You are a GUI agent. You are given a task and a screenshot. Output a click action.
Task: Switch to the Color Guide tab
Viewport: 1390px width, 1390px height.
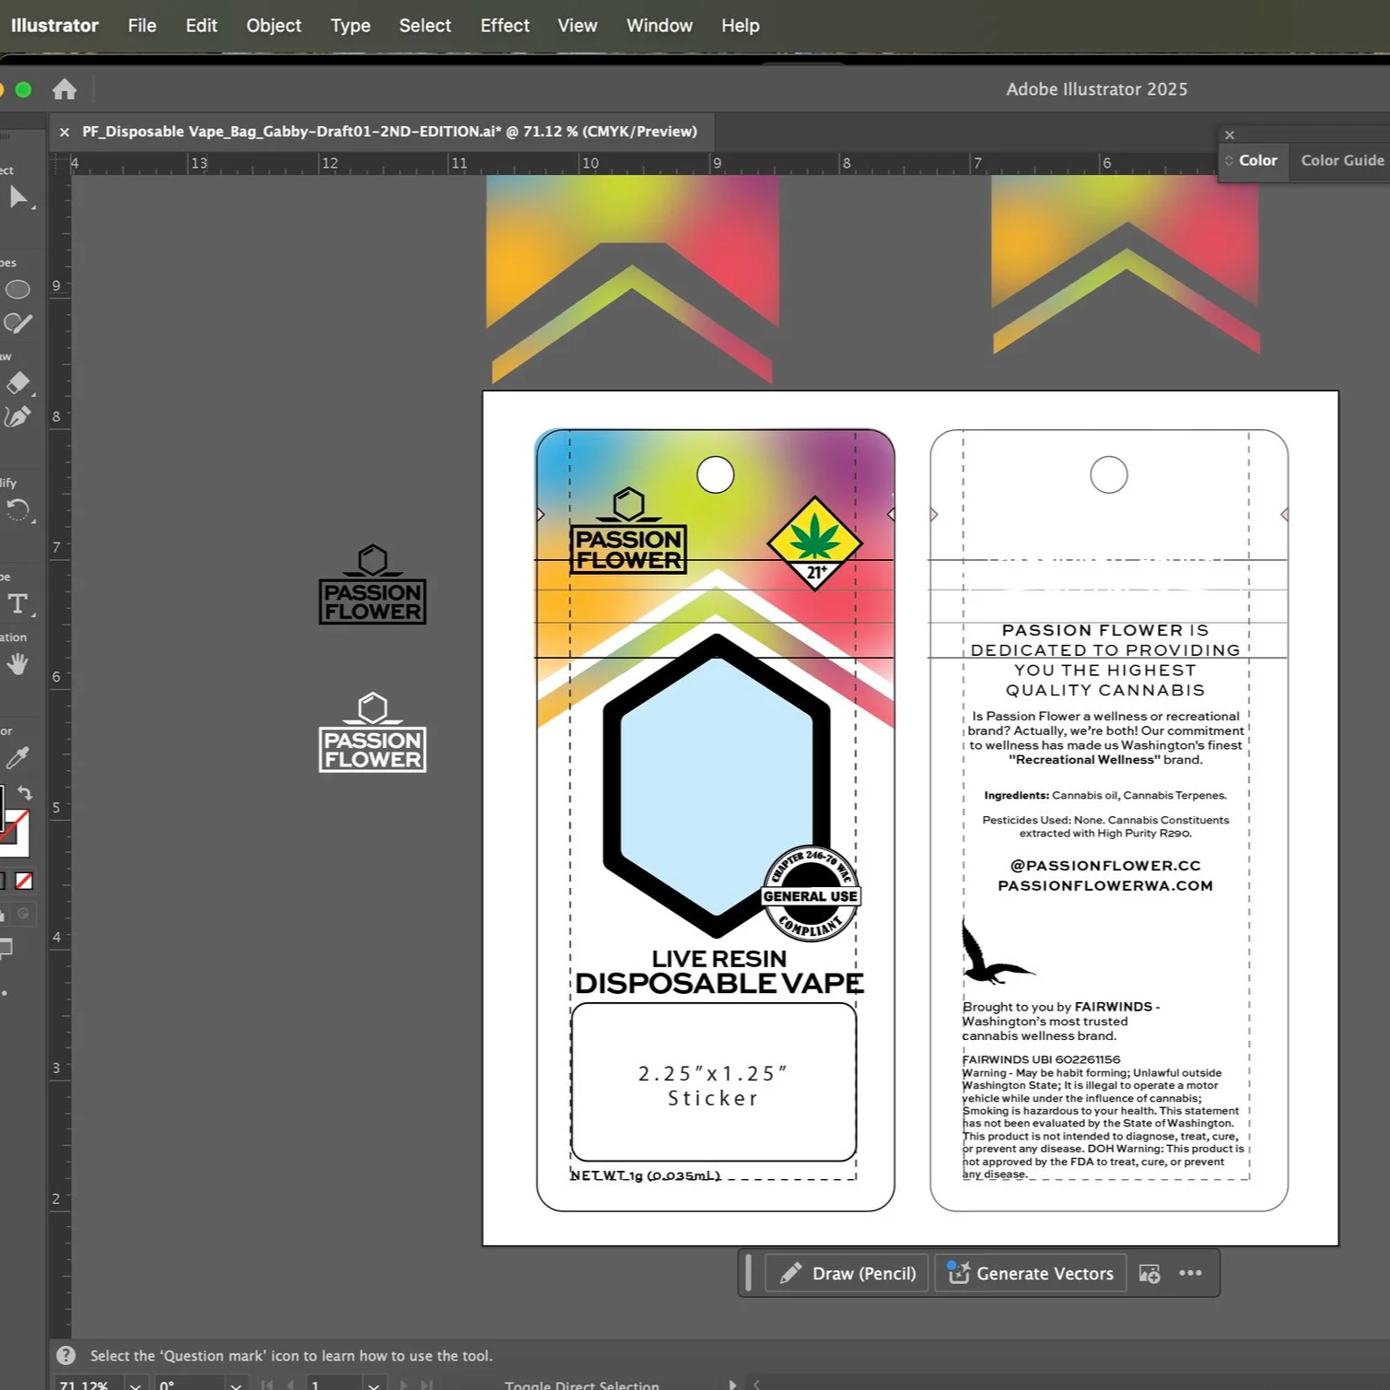tap(1341, 160)
